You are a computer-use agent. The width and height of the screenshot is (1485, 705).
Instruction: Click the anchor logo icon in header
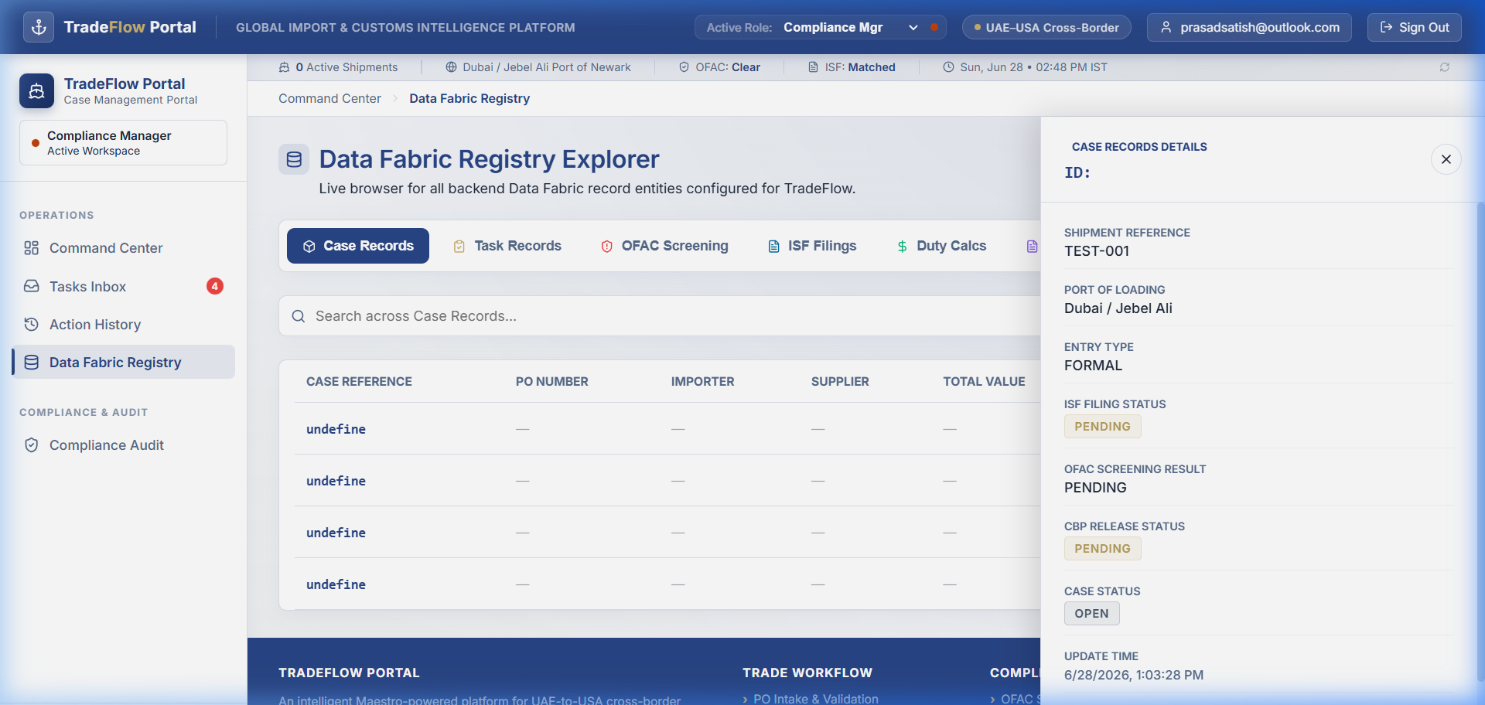point(39,27)
